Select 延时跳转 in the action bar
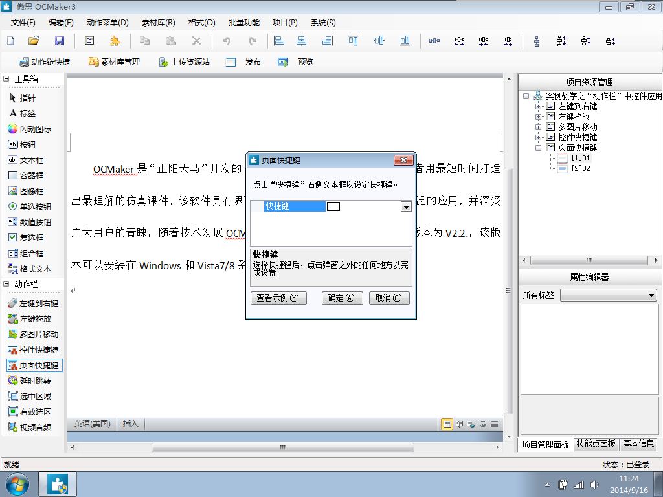This screenshot has width=663, height=497. point(30,381)
